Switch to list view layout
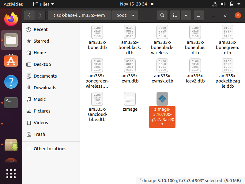 [175, 15]
